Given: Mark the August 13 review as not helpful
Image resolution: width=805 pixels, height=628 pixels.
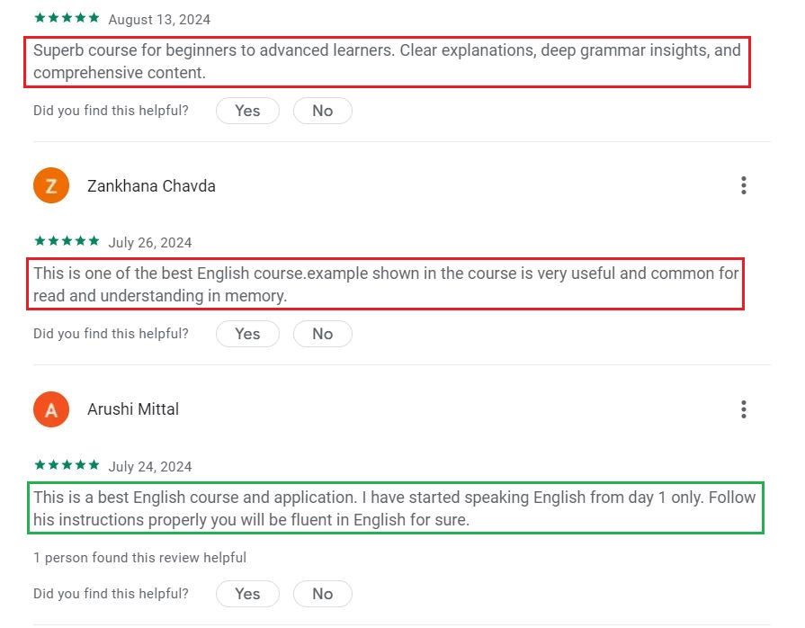Looking at the screenshot, I should (322, 111).
